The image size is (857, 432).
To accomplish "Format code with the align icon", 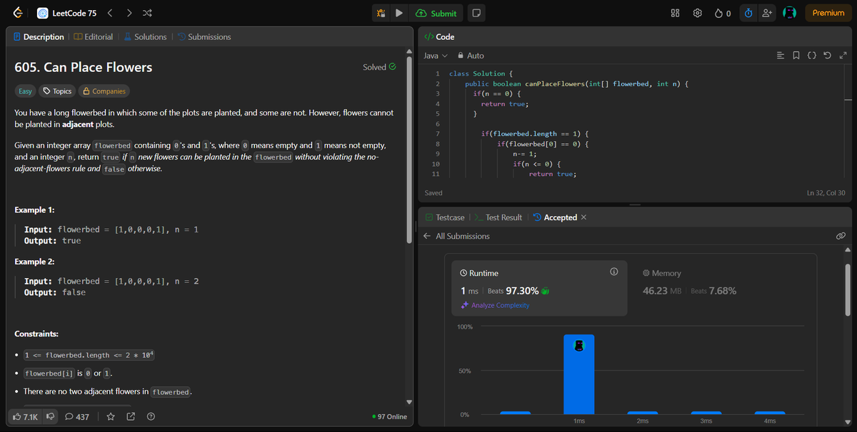I will (x=781, y=56).
